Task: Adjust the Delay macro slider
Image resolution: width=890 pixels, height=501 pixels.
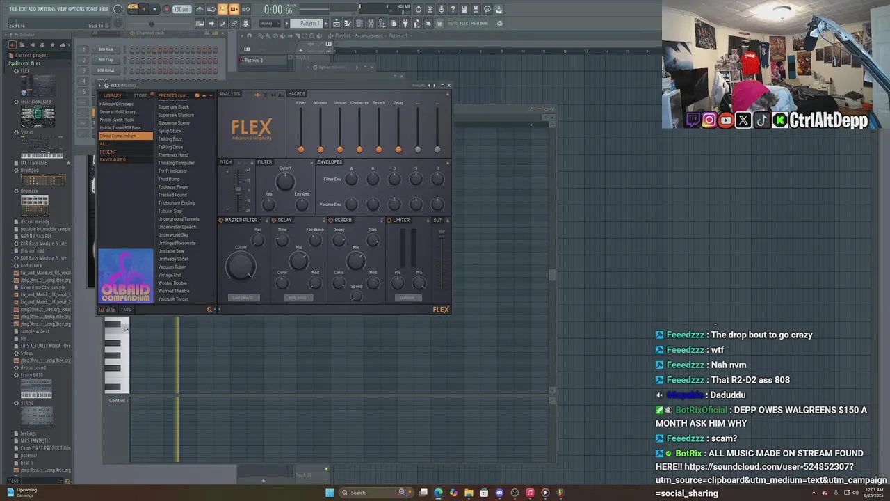Action: (x=398, y=148)
